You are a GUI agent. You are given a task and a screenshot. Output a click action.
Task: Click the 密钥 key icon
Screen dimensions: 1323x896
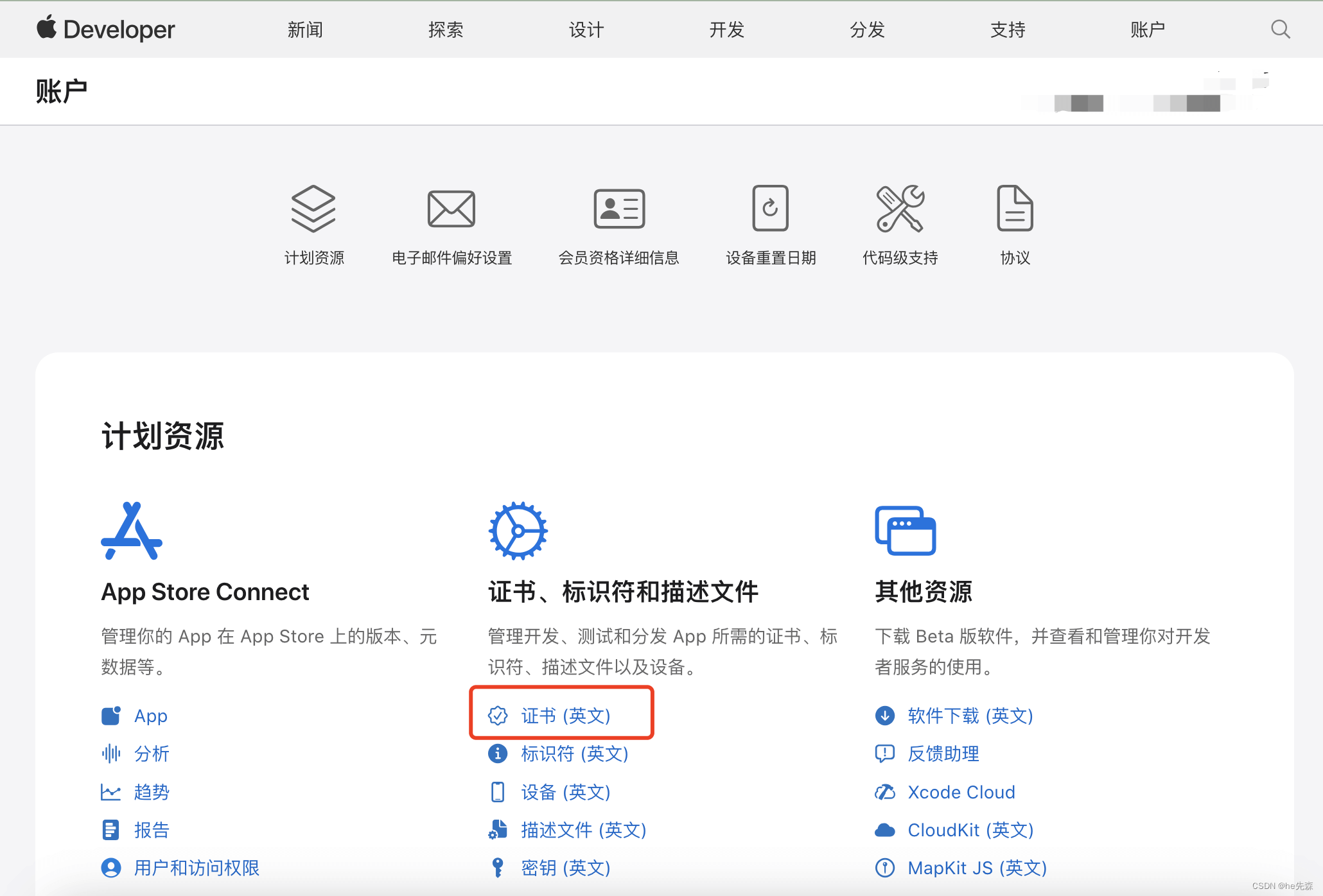point(498,868)
